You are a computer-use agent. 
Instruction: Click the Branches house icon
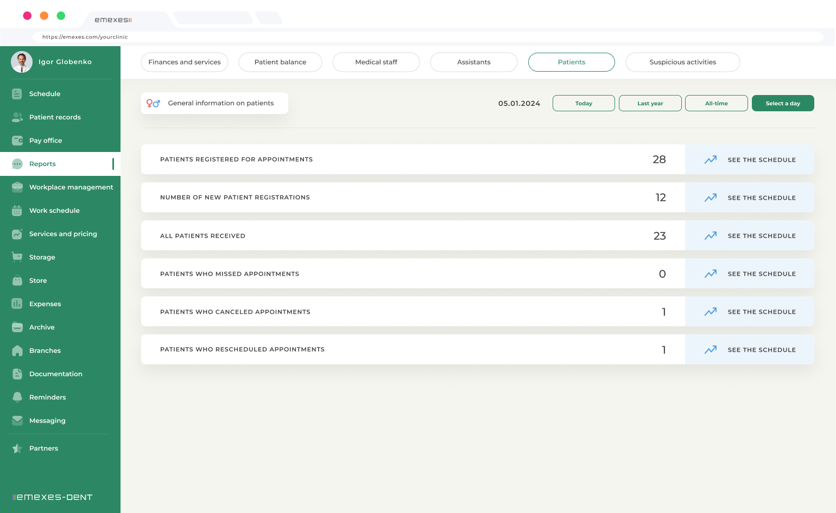(x=17, y=351)
